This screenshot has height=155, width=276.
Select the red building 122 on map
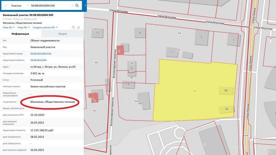(120, 51)
